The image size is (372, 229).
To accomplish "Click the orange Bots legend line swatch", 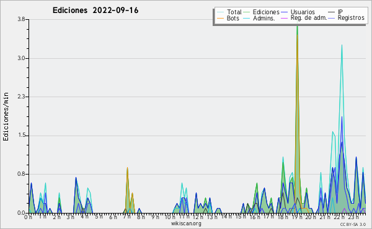I will click(x=220, y=18).
